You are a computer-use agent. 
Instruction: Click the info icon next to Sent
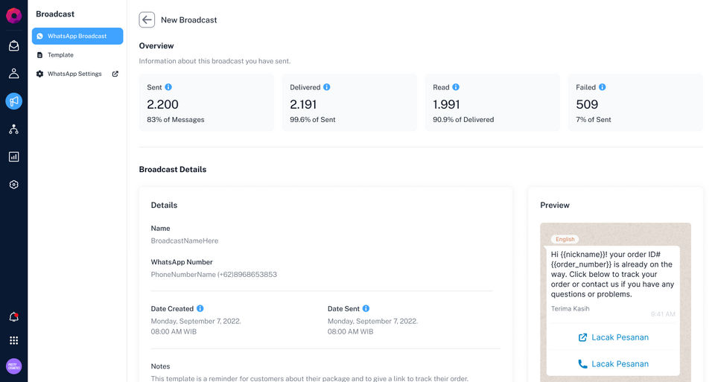point(168,87)
